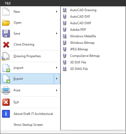Click the blue info About icon
Viewport: 126px width, 134px height.
6,114
